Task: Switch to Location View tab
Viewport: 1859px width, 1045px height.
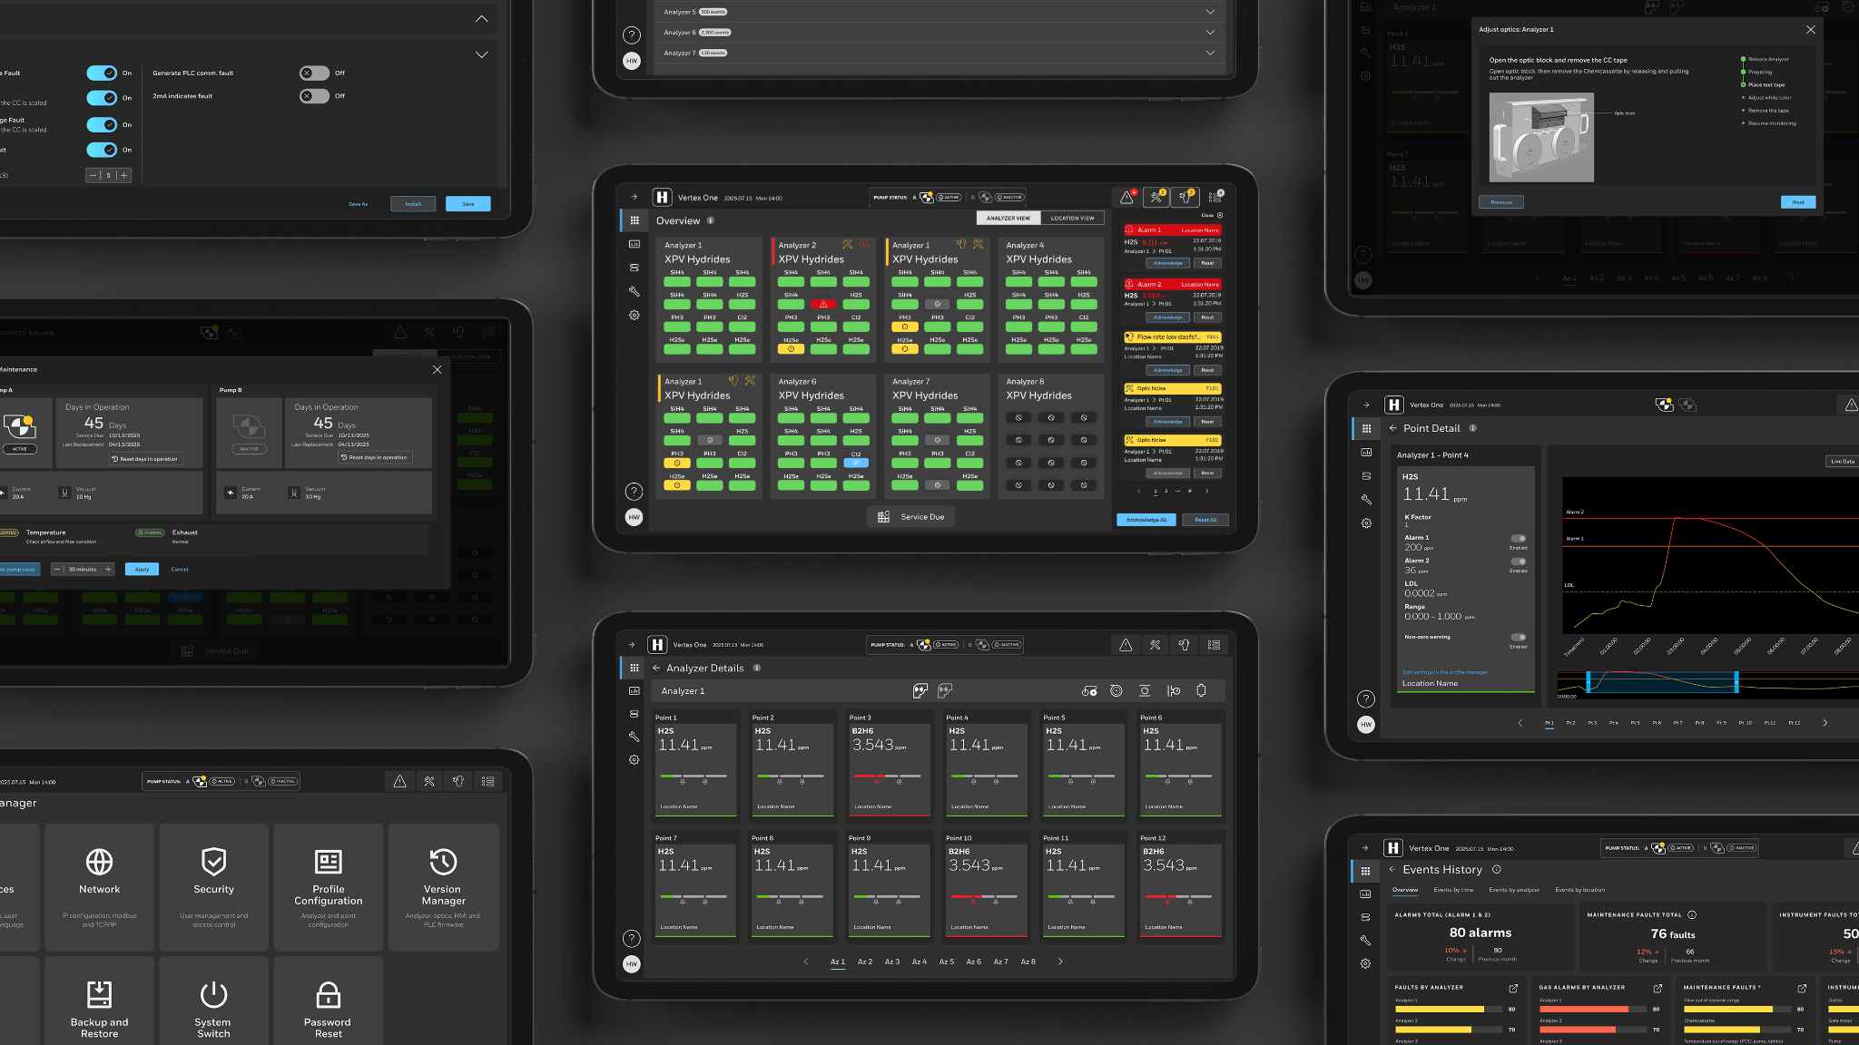Action: tap(1072, 218)
